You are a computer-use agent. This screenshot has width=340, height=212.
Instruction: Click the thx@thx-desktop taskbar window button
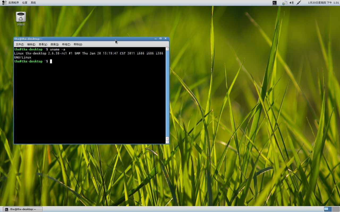(23, 209)
